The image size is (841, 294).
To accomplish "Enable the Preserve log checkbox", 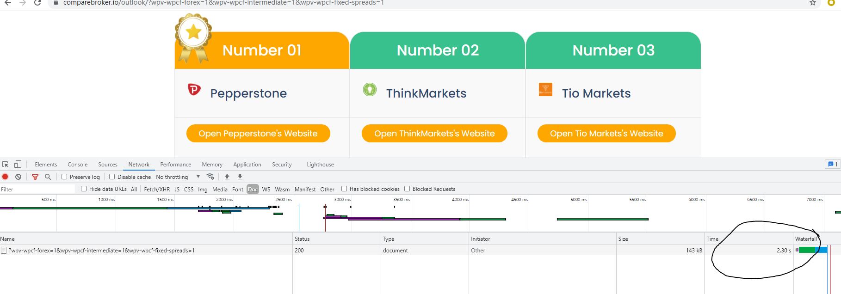I will pyautogui.click(x=64, y=177).
